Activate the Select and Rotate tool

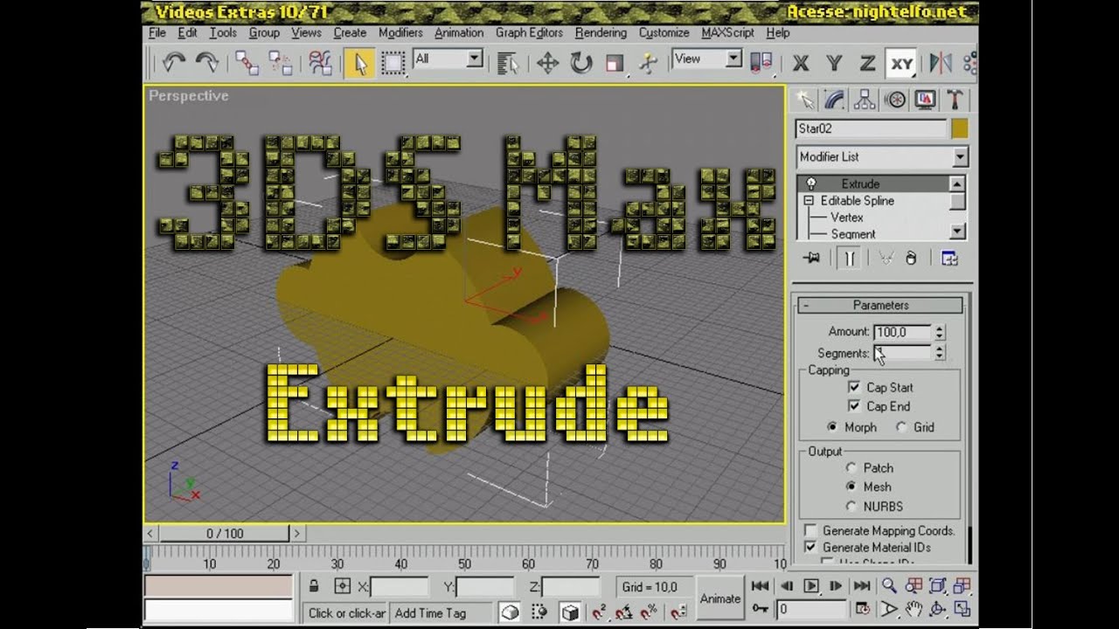click(x=580, y=62)
